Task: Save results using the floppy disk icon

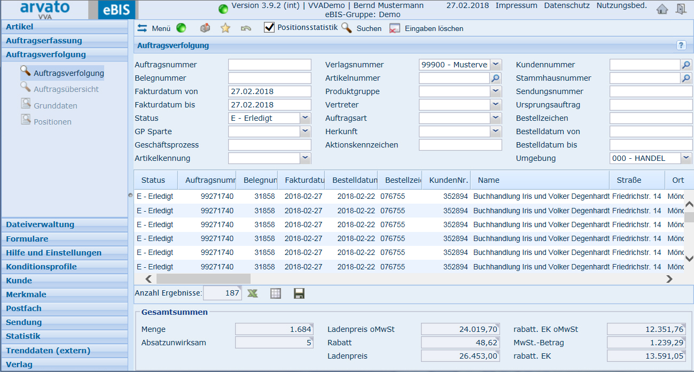Action: click(299, 293)
